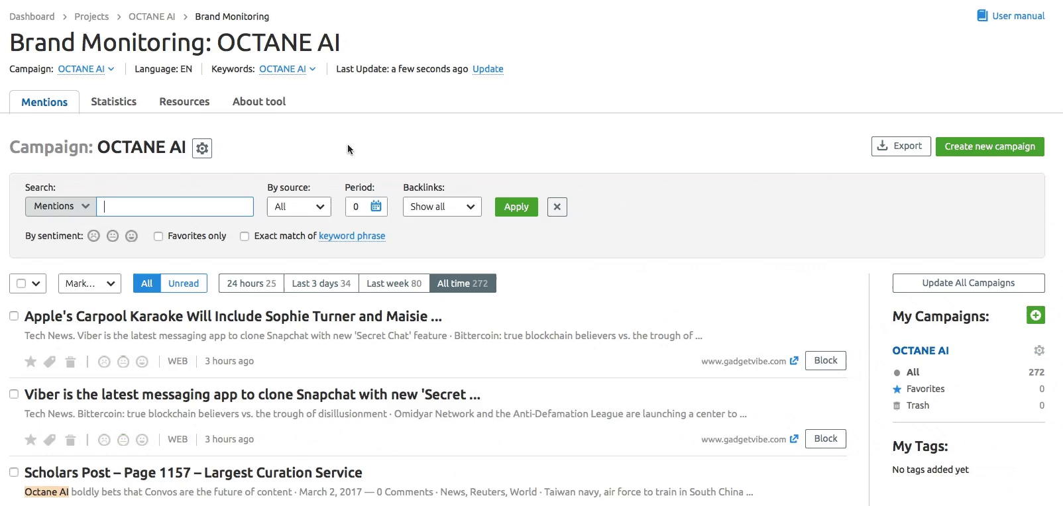Enable the Exact match of keyword phrase checkbox

tap(245, 236)
